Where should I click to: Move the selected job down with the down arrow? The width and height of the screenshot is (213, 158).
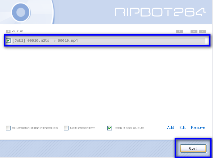[x=203, y=32]
